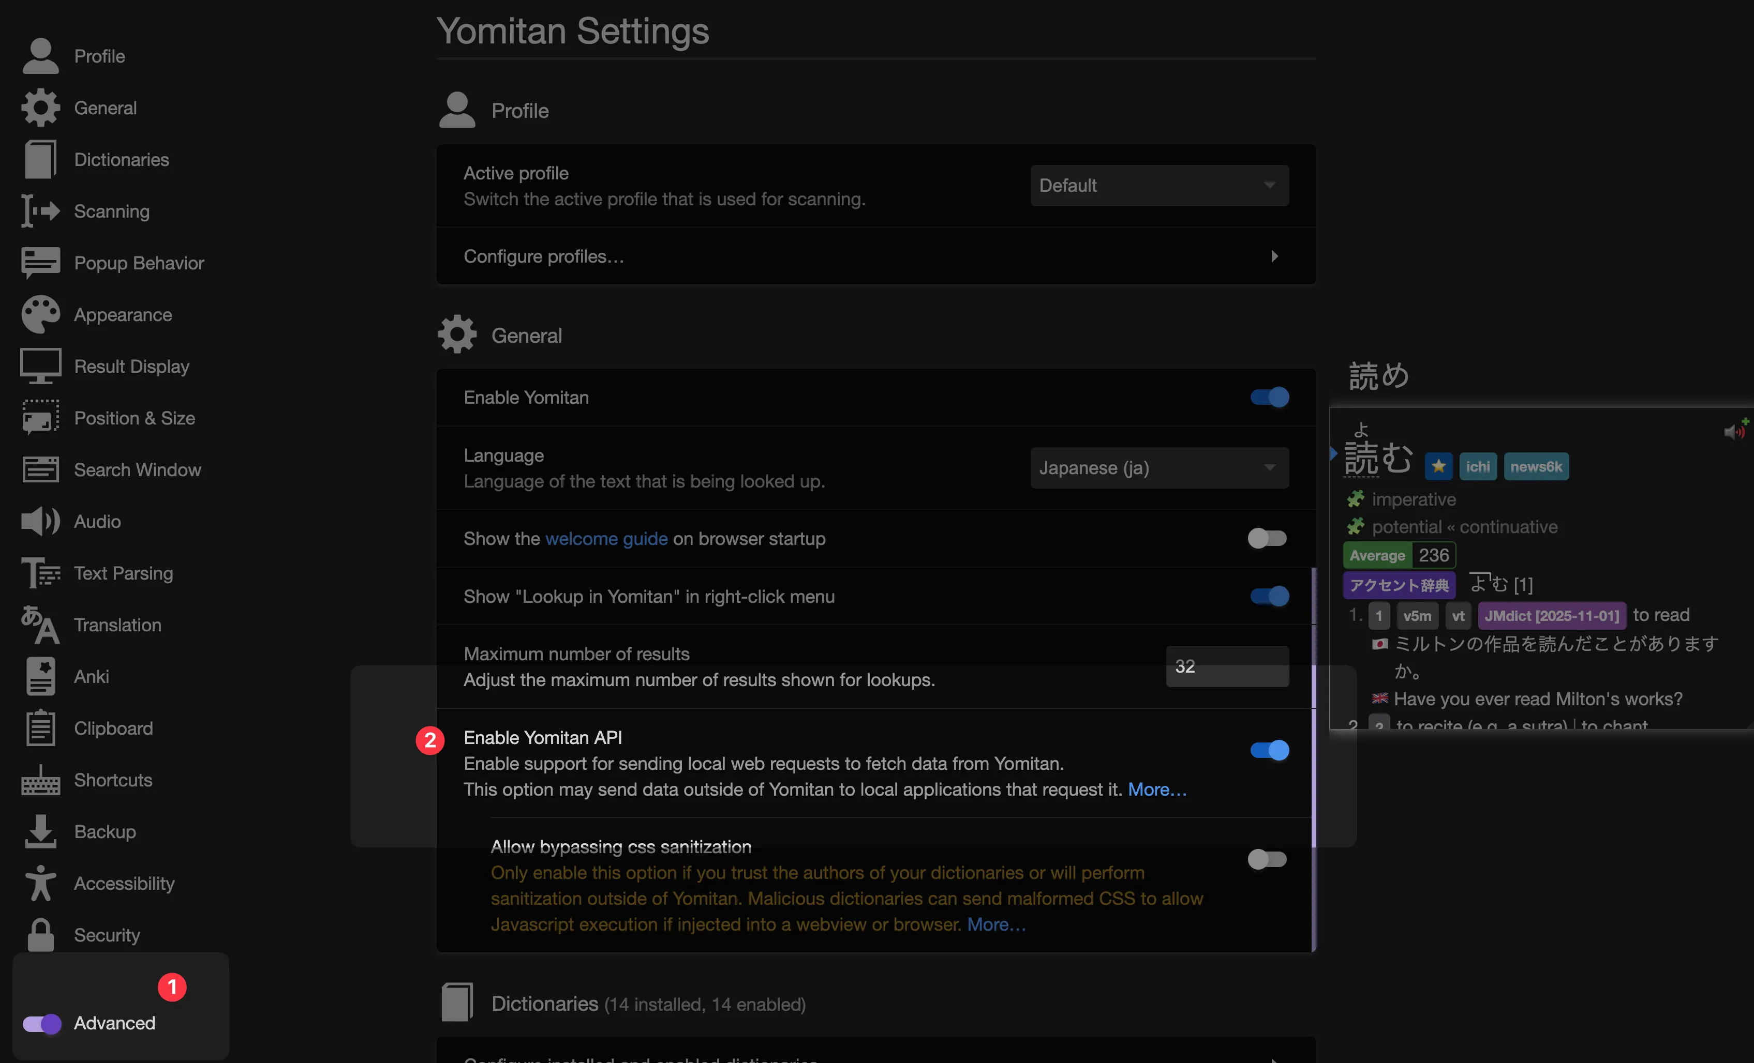1754x1063 pixels.
Task: Go to Scanning settings section
Action: (112, 211)
